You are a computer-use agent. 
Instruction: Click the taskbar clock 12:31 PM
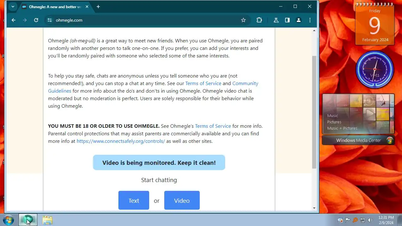pyautogui.click(x=386, y=220)
